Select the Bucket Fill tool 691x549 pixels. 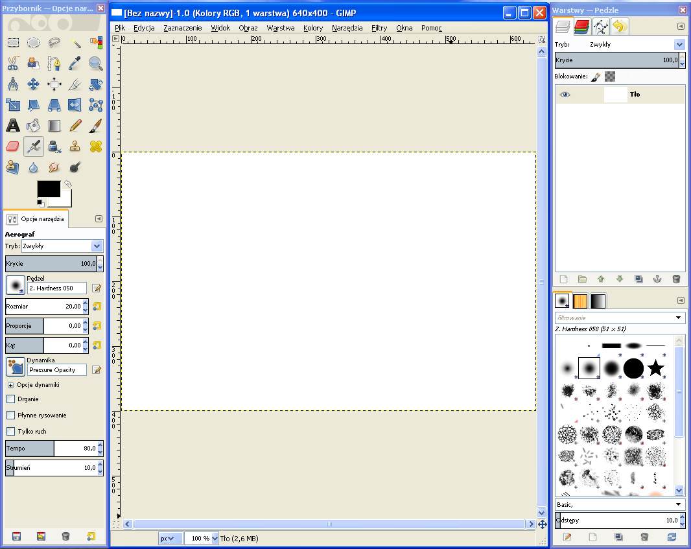34,126
